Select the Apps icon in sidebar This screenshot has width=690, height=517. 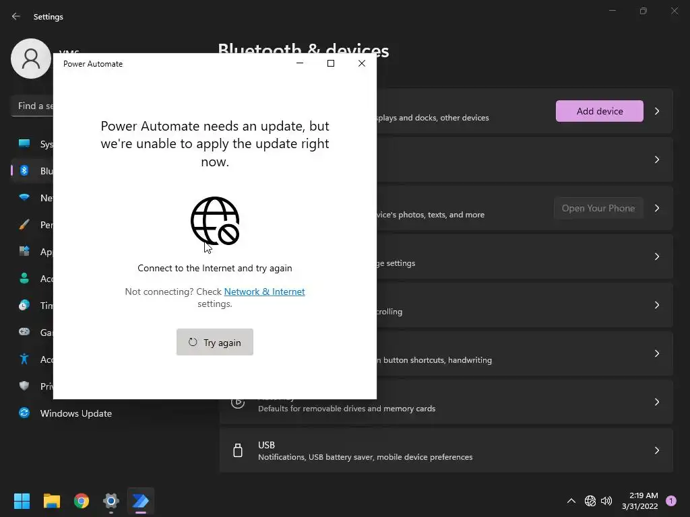tap(24, 251)
